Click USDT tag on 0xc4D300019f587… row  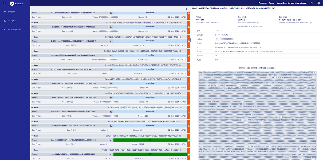(x=150, y=140)
